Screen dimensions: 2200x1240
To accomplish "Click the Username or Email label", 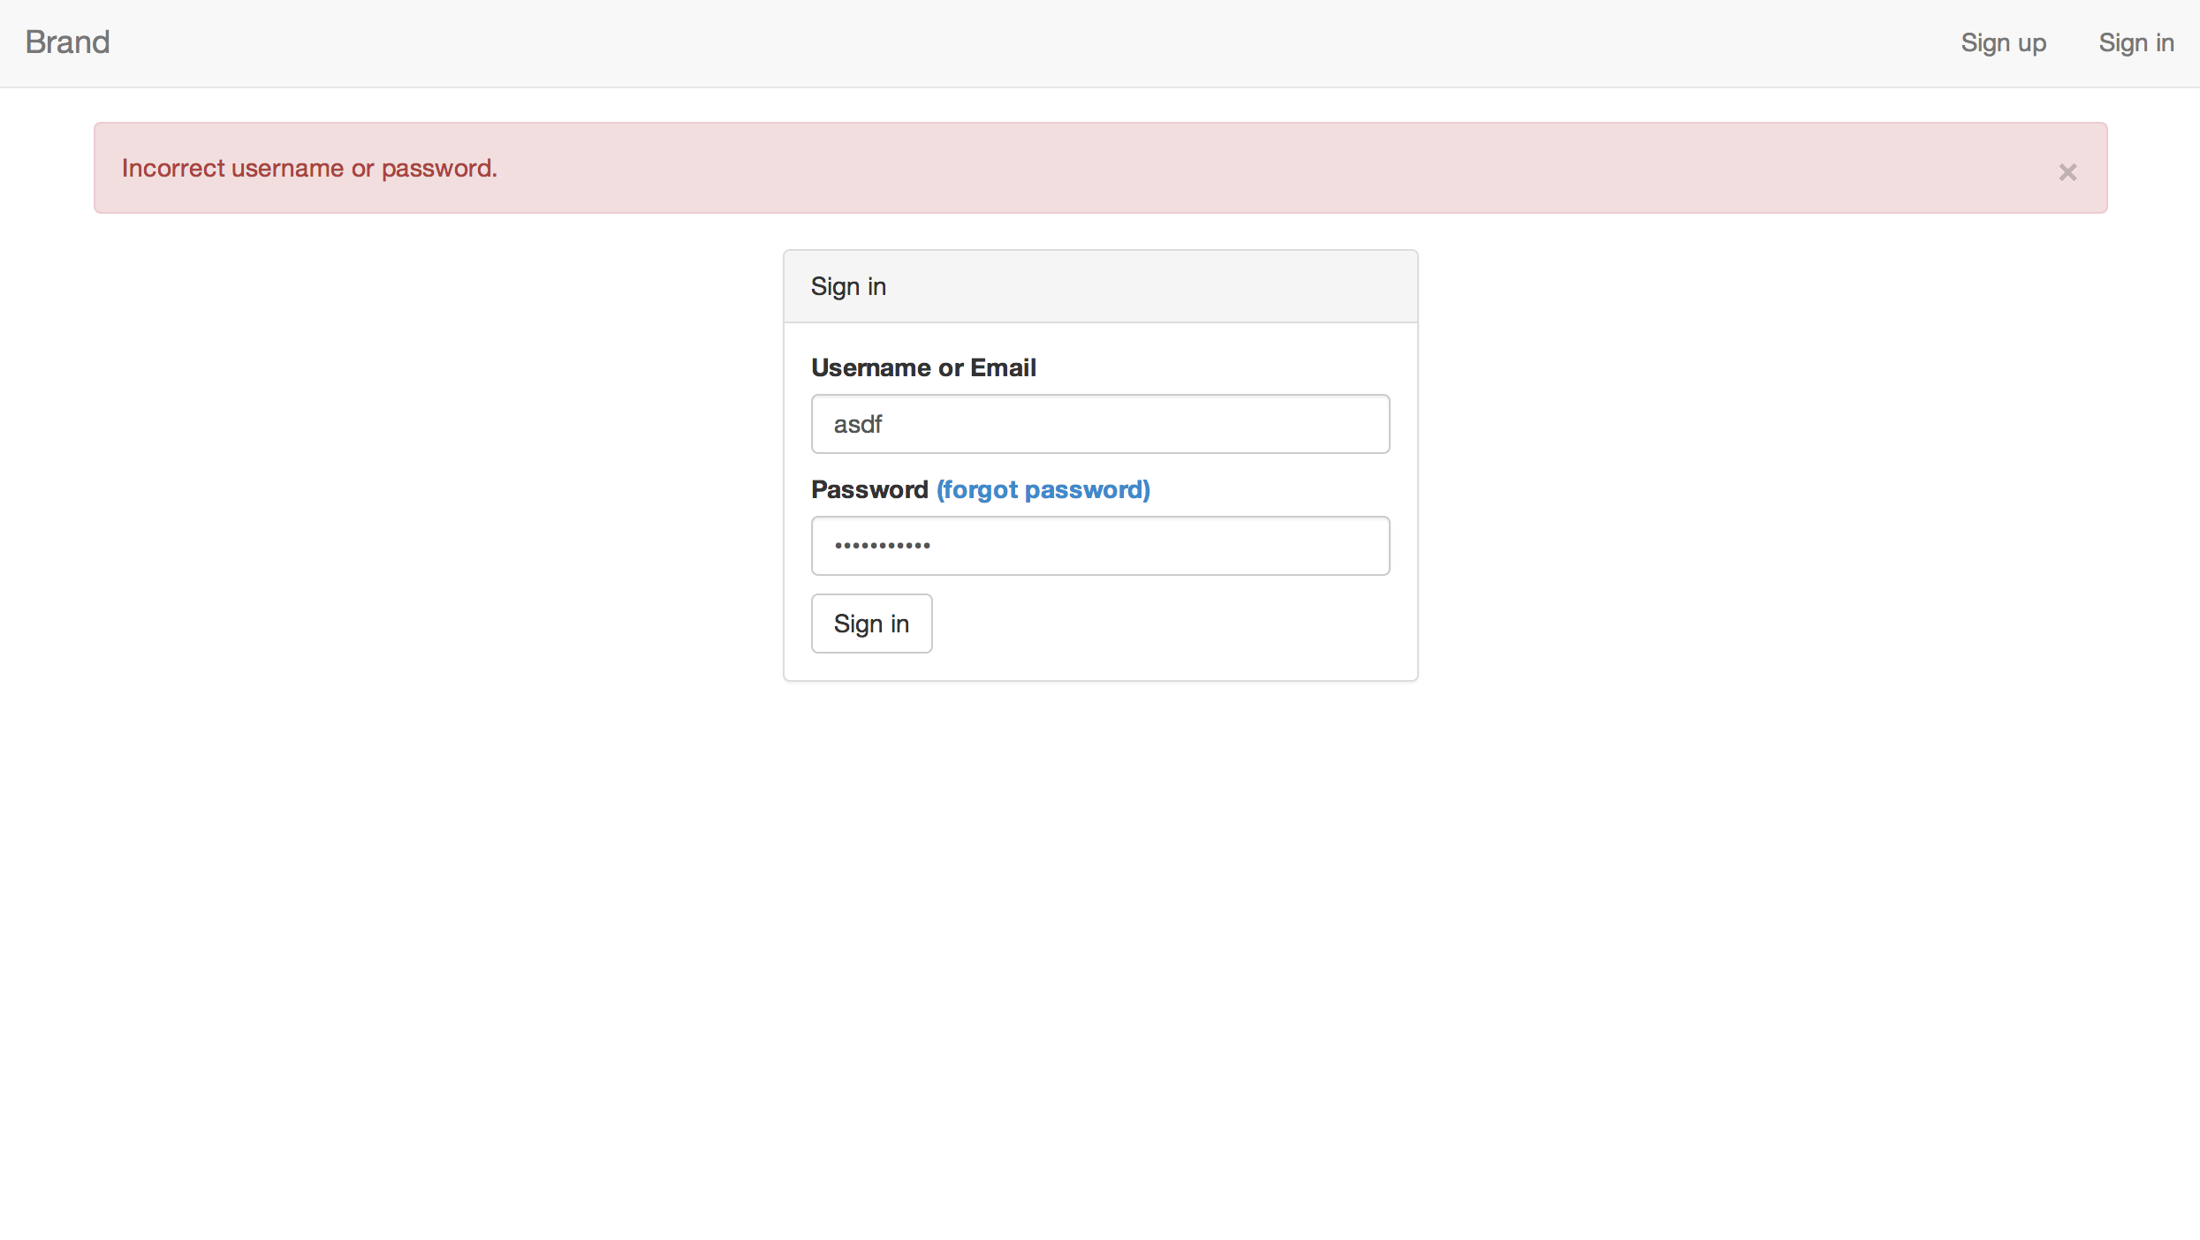I will 923,367.
